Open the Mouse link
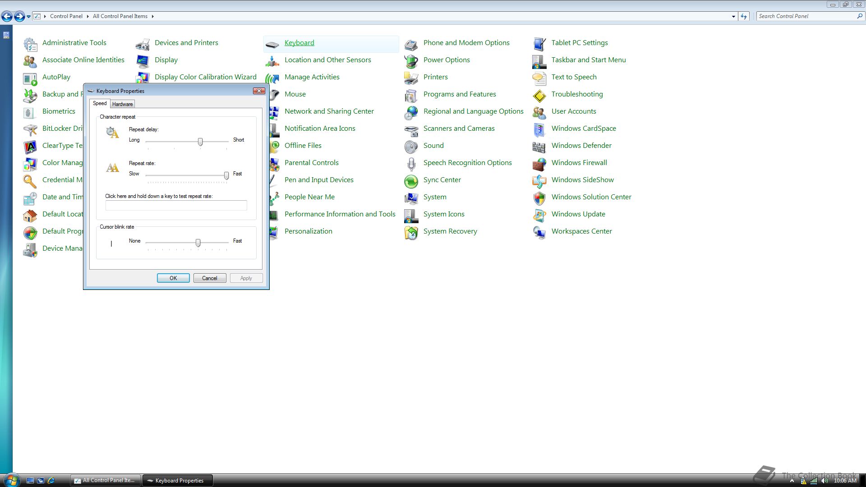 click(295, 94)
